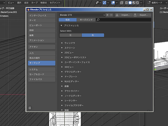Screen dimensions: 168x126
Task: Open the 入力 preferences tab
Action: click(x=42, y=53)
